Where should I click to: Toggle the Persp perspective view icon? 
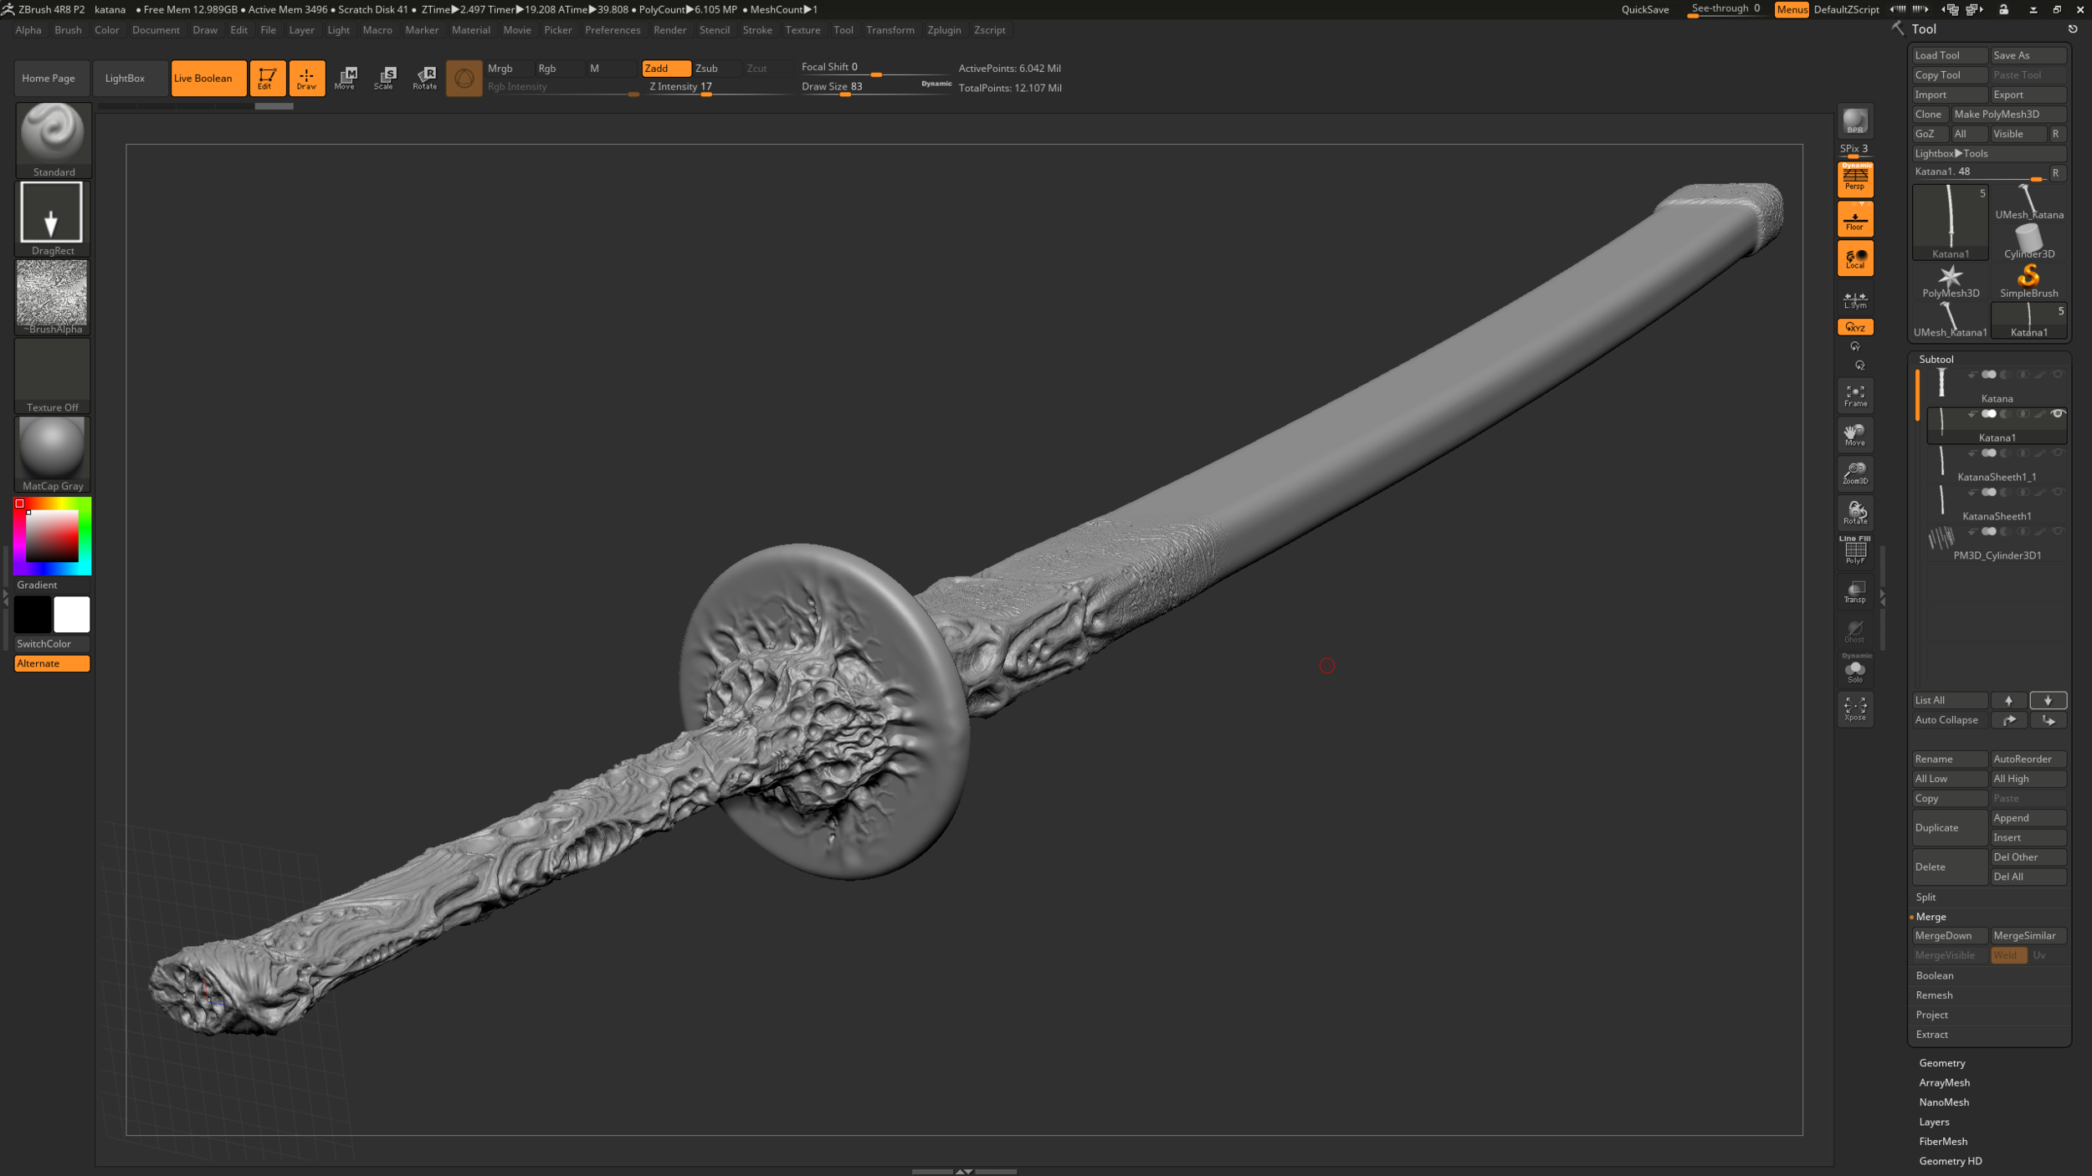[1854, 178]
